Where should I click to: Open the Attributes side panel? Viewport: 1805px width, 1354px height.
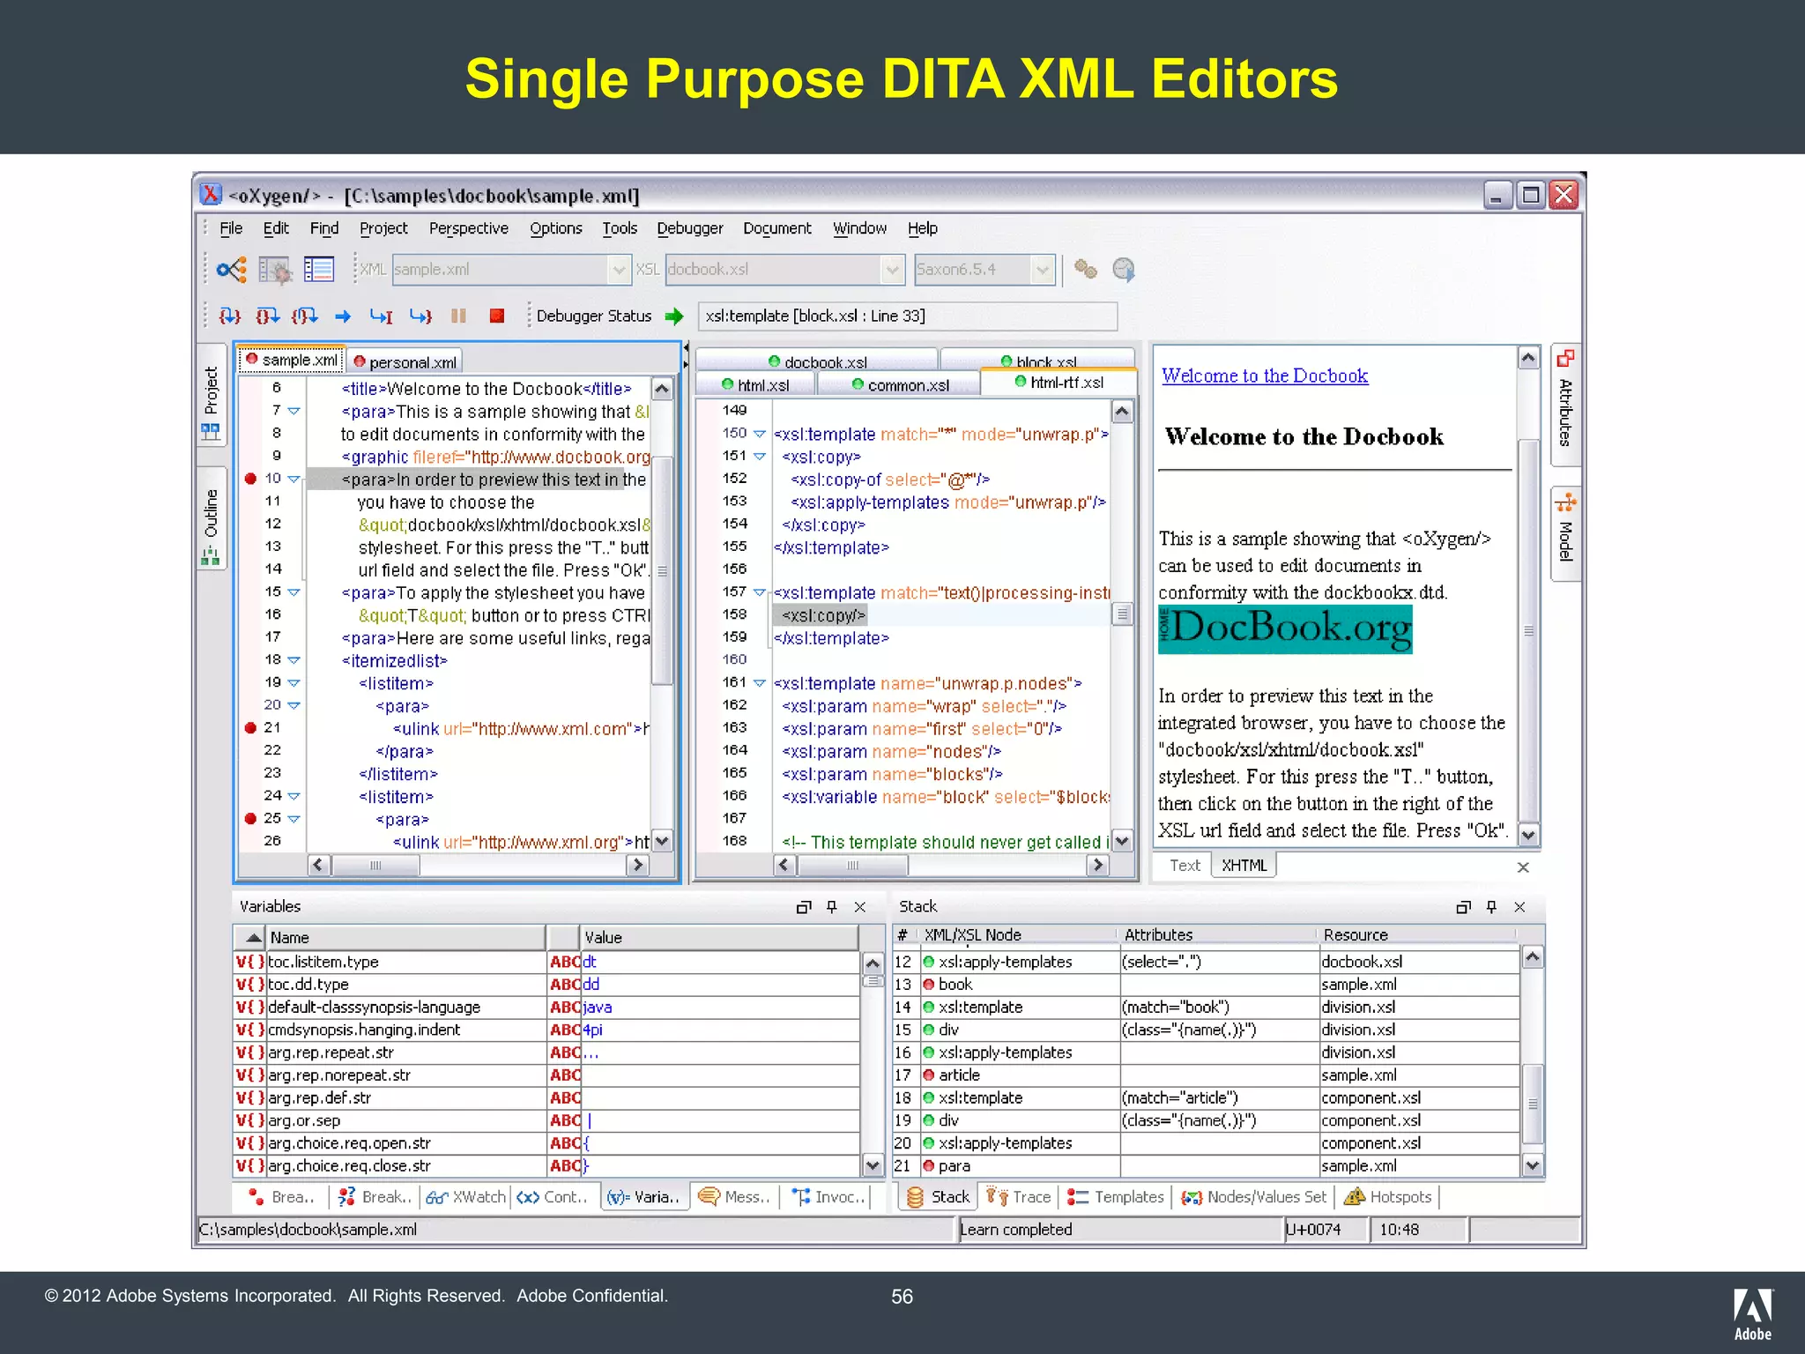[x=1565, y=404]
